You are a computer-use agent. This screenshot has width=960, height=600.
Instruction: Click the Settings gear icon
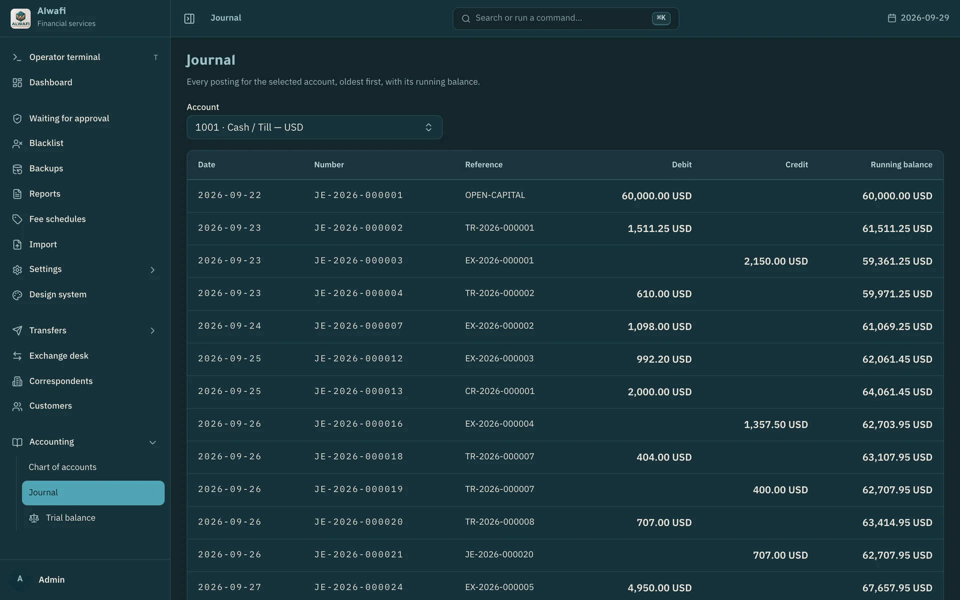coord(17,269)
